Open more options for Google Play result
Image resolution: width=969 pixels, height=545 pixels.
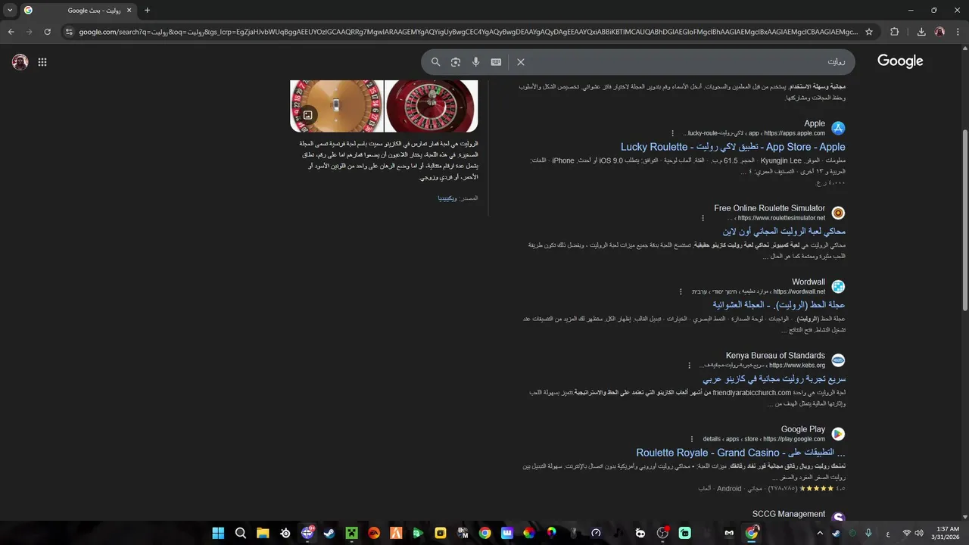[x=691, y=439]
